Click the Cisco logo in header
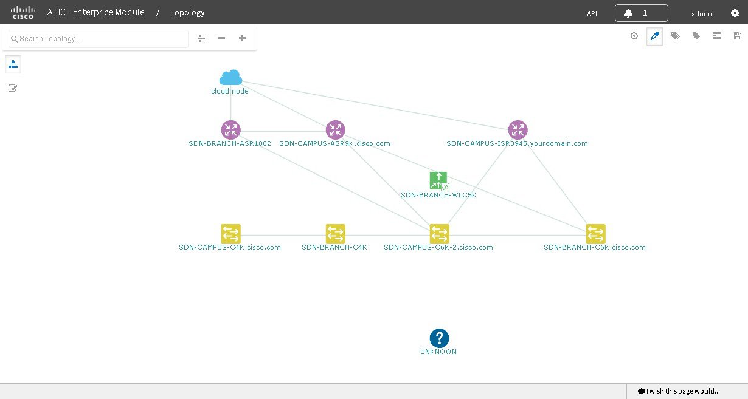This screenshot has height=399, width=748. [24, 13]
